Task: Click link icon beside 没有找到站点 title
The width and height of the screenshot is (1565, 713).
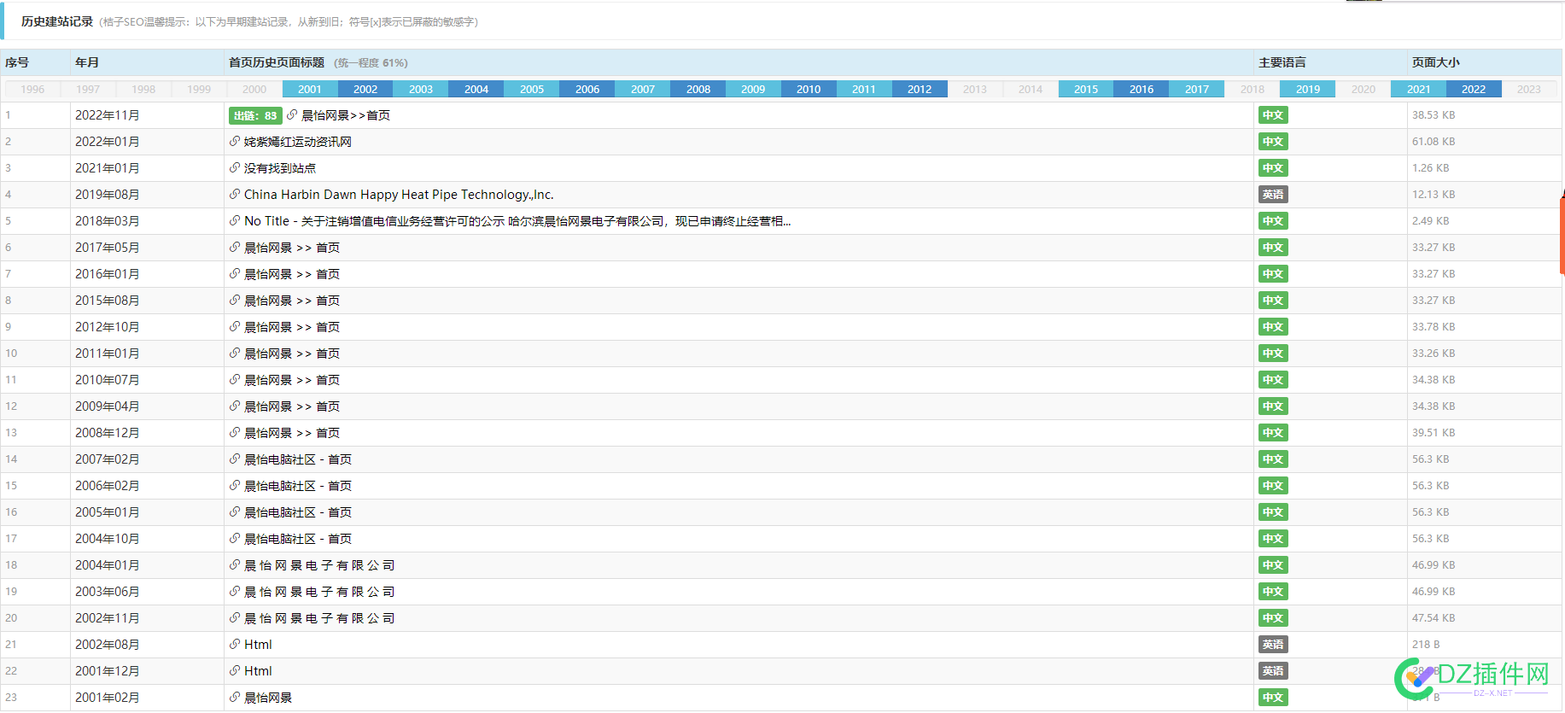Action: tap(235, 167)
